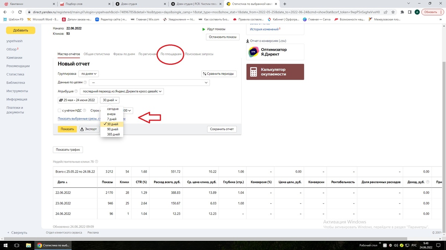Open File Explorer from the taskbar
446x250 pixels.
coord(29,245)
